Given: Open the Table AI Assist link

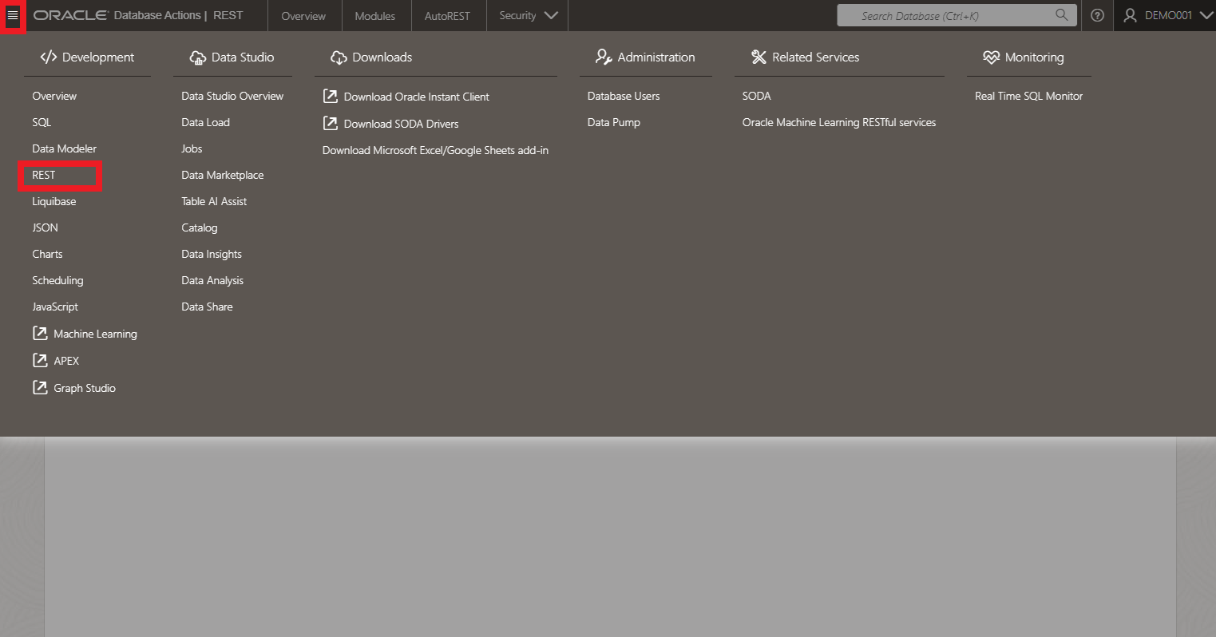Looking at the screenshot, I should (x=214, y=201).
